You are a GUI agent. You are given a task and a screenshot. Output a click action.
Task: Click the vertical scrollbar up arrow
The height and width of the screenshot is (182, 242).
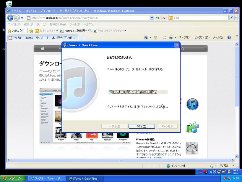click(237, 44)
